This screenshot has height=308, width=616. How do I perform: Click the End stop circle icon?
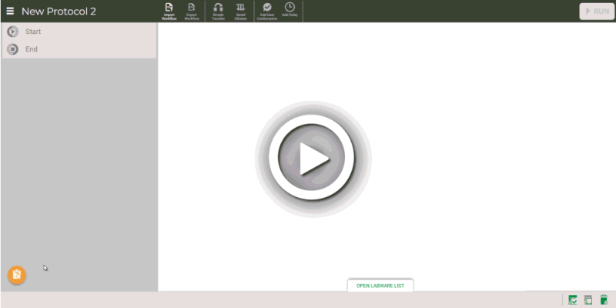pos(13,49)
